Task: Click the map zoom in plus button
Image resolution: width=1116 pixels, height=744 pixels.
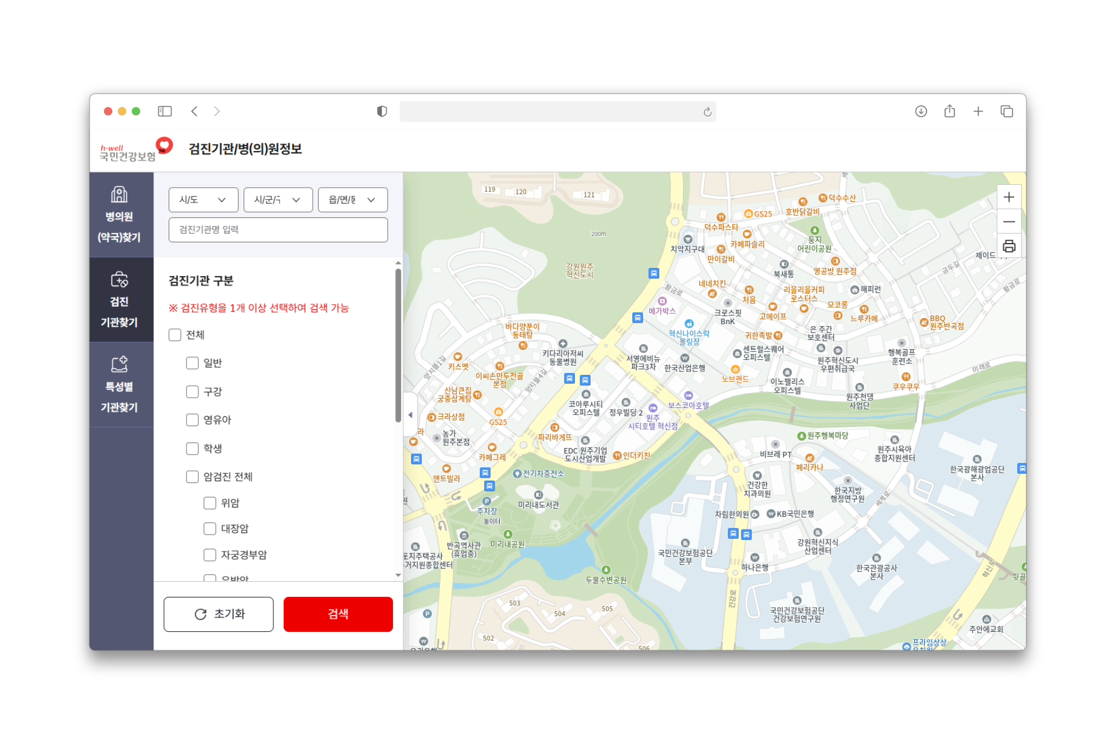Action: tap(1008, 197)
